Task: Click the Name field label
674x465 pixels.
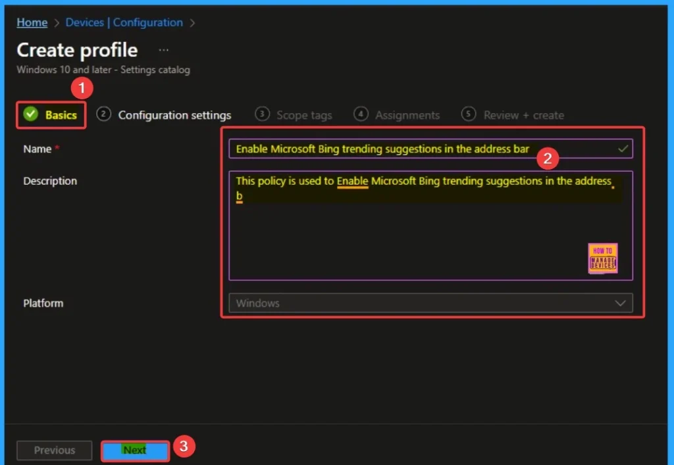Action: coord(38,149)
